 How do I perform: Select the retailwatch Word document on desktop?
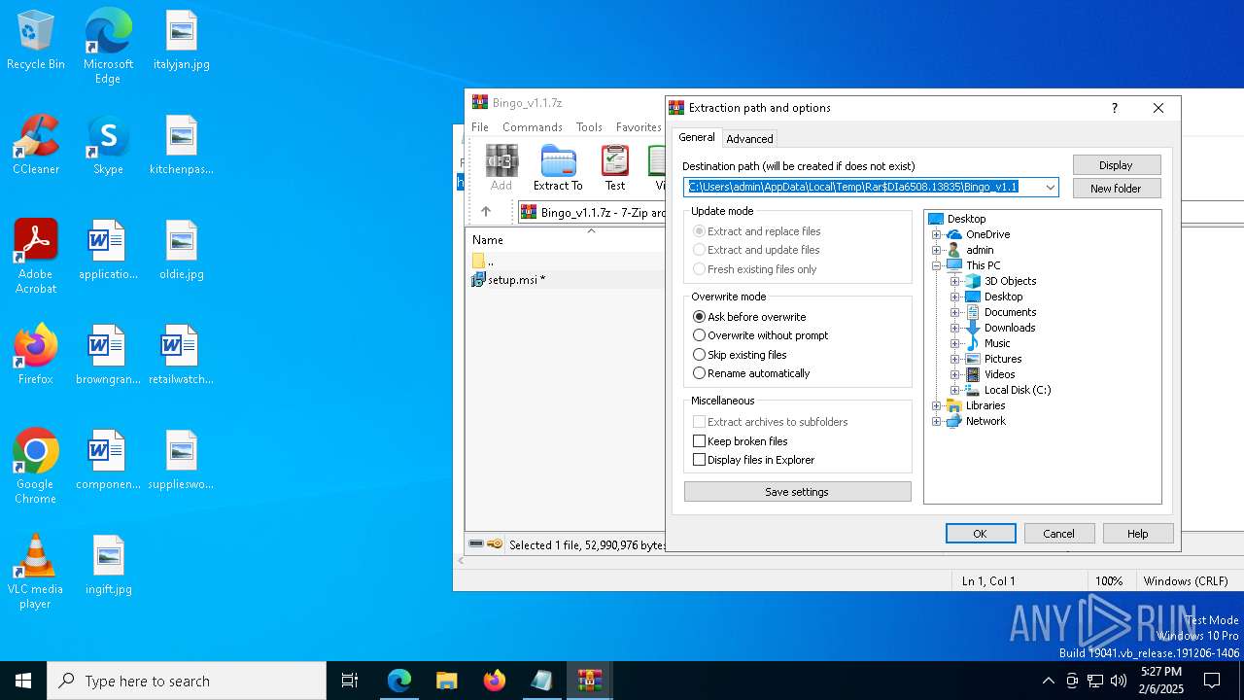pos(182,356)
